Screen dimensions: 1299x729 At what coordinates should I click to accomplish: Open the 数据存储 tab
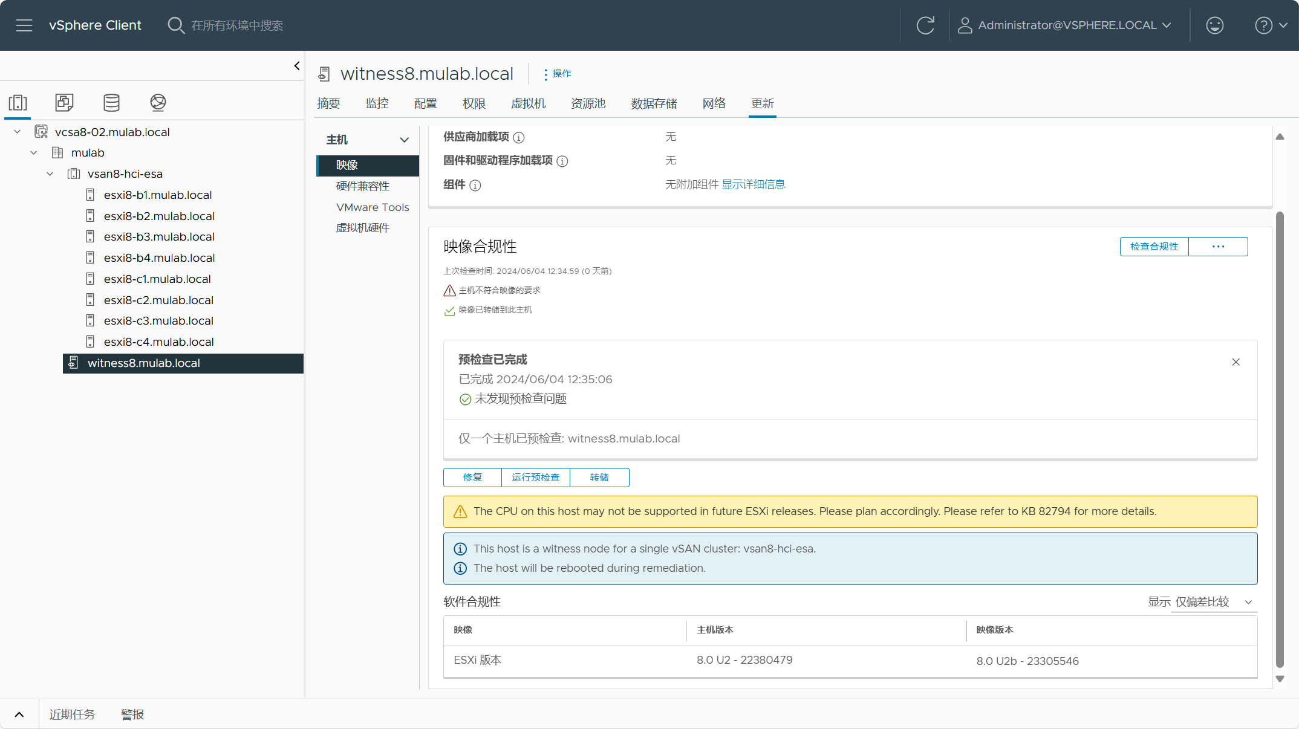pyautogui.click(x=654, y=103)
